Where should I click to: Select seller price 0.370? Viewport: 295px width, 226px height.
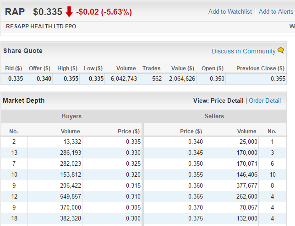click(196, 207)
